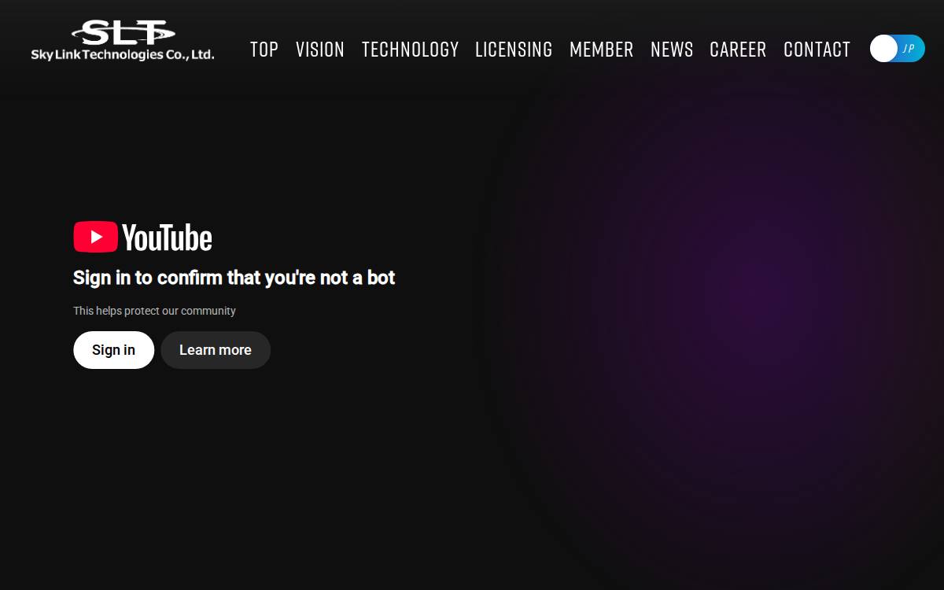The height and width of the screenshot is (590, 944).
Task: Go to the VISION page
Action: coord(320,50)
